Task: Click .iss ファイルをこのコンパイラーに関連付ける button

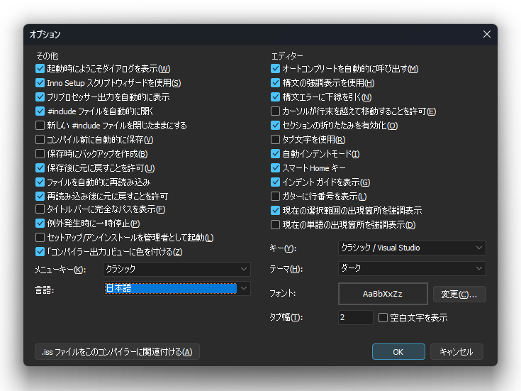Action: (x=117, y=352)
